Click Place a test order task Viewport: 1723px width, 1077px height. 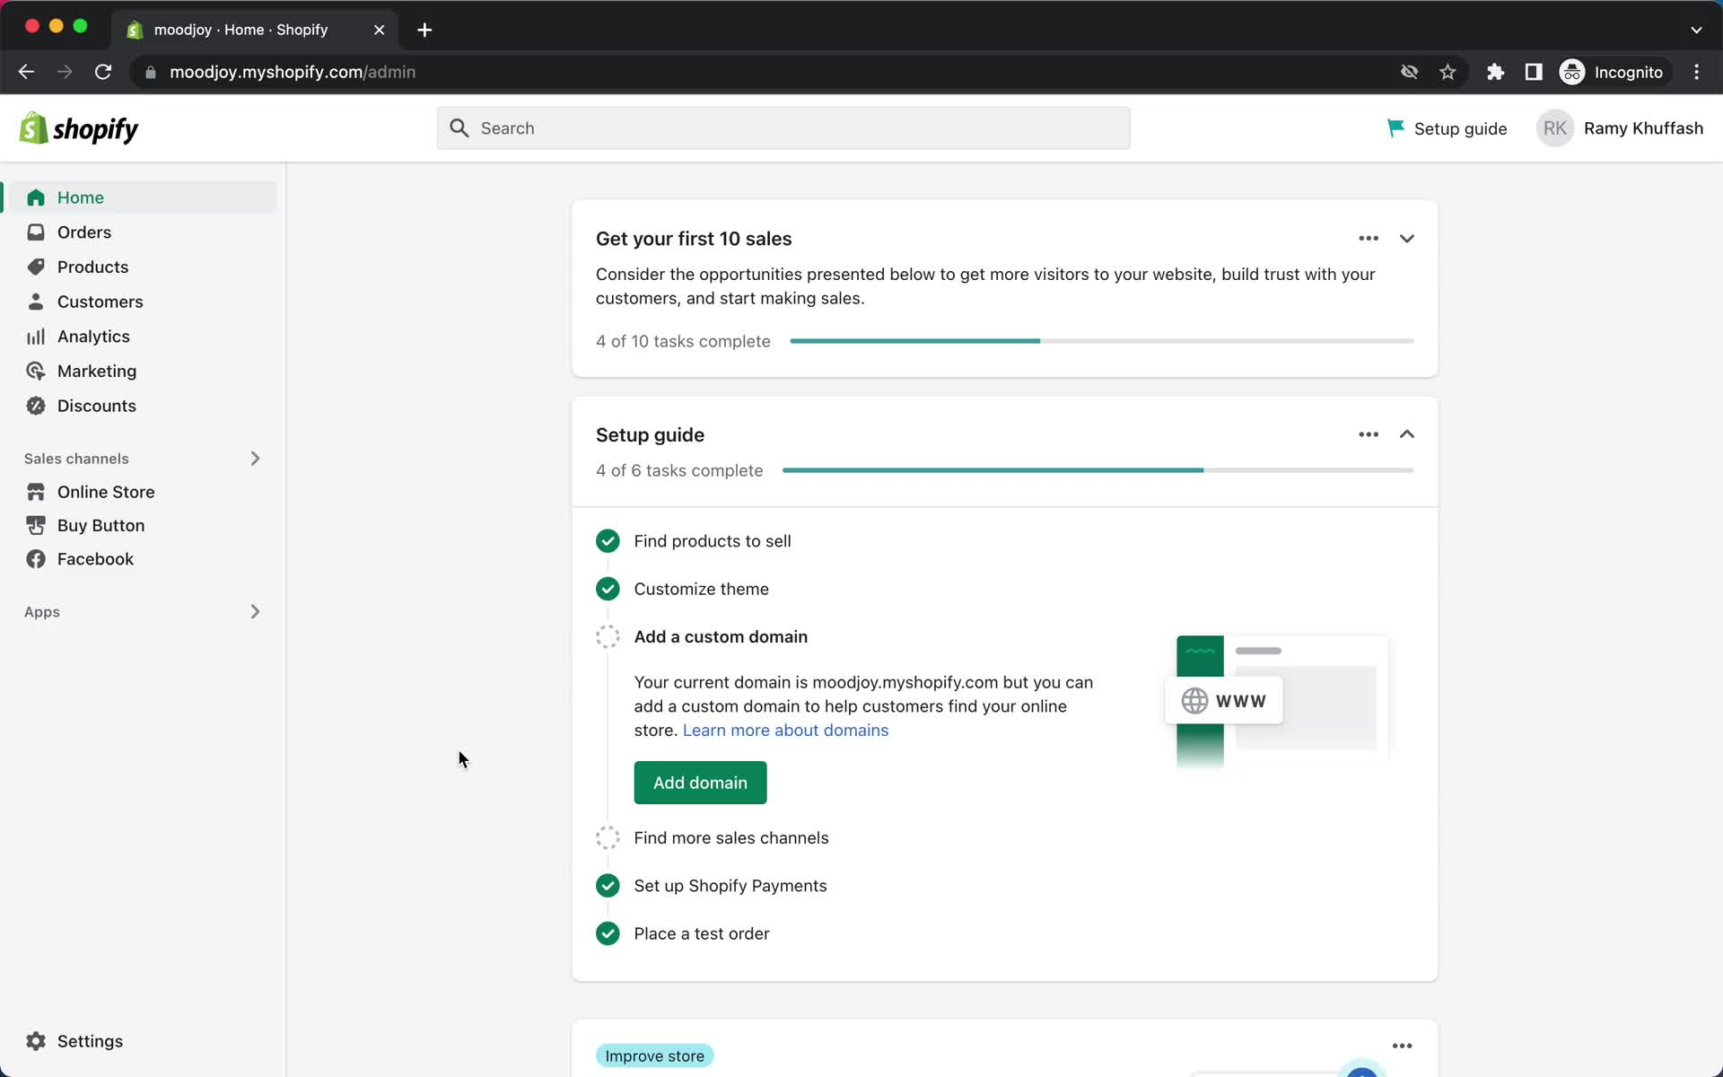point(702,933)
